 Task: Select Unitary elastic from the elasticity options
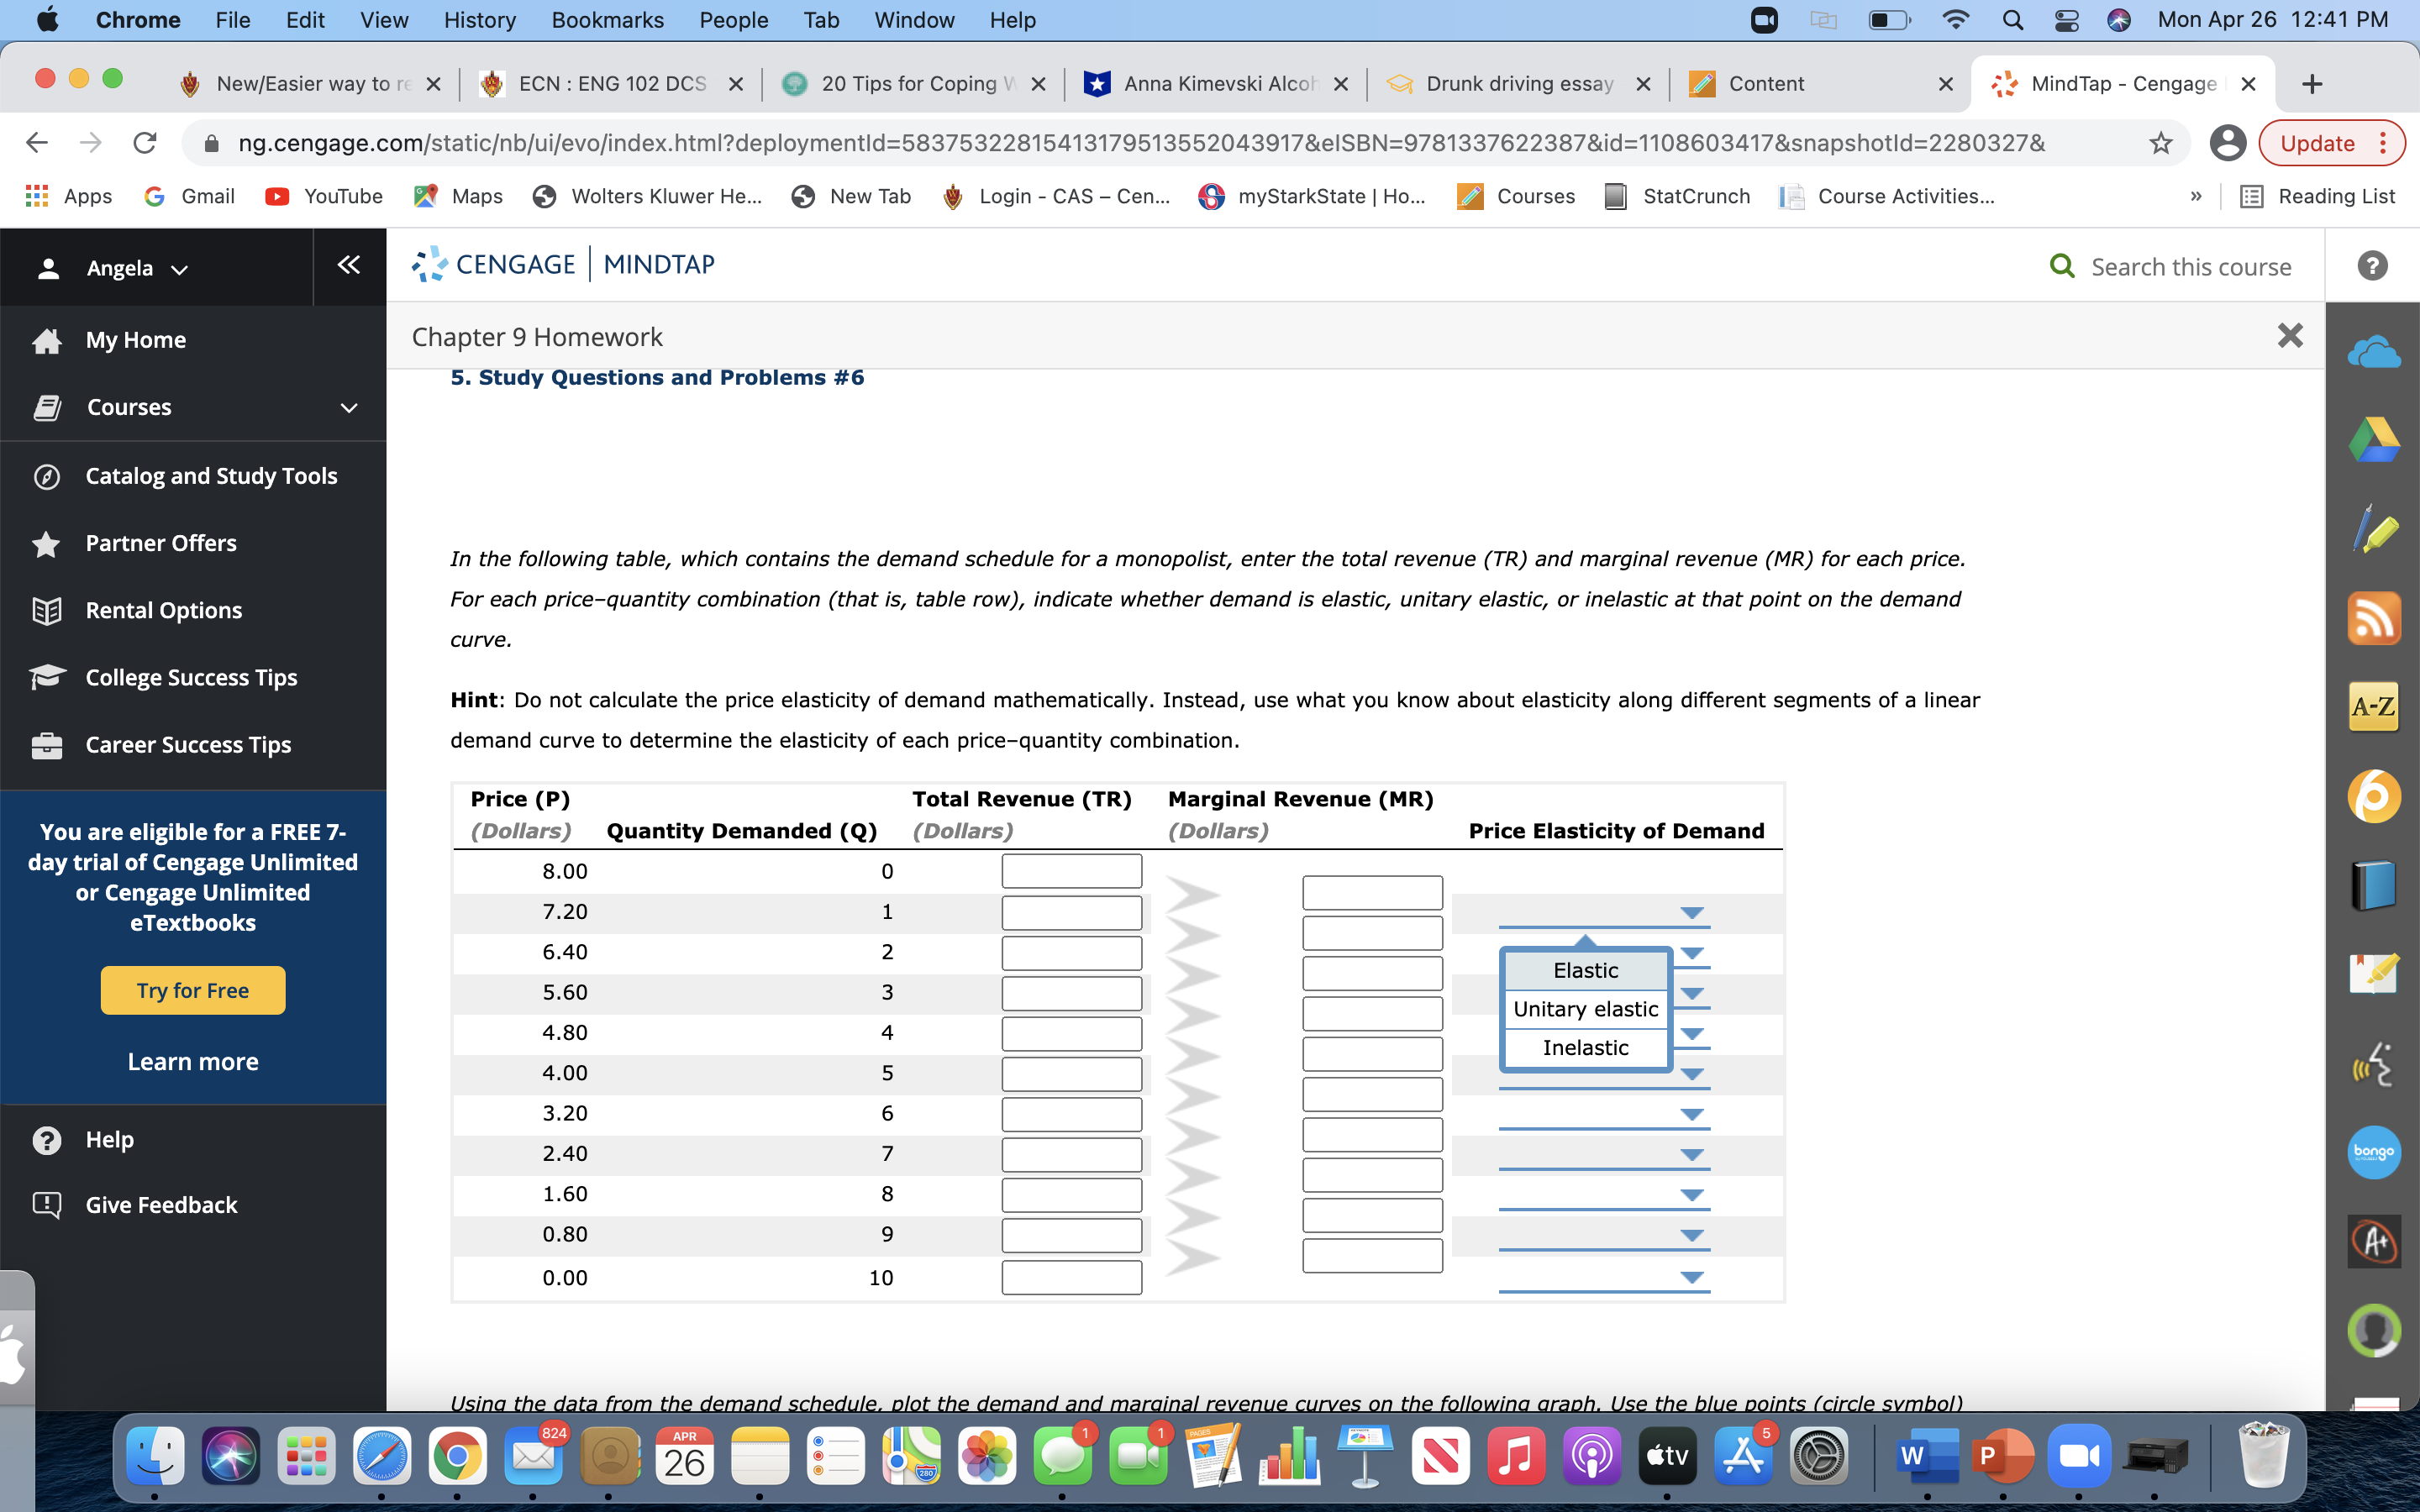pos(1584,1009)
